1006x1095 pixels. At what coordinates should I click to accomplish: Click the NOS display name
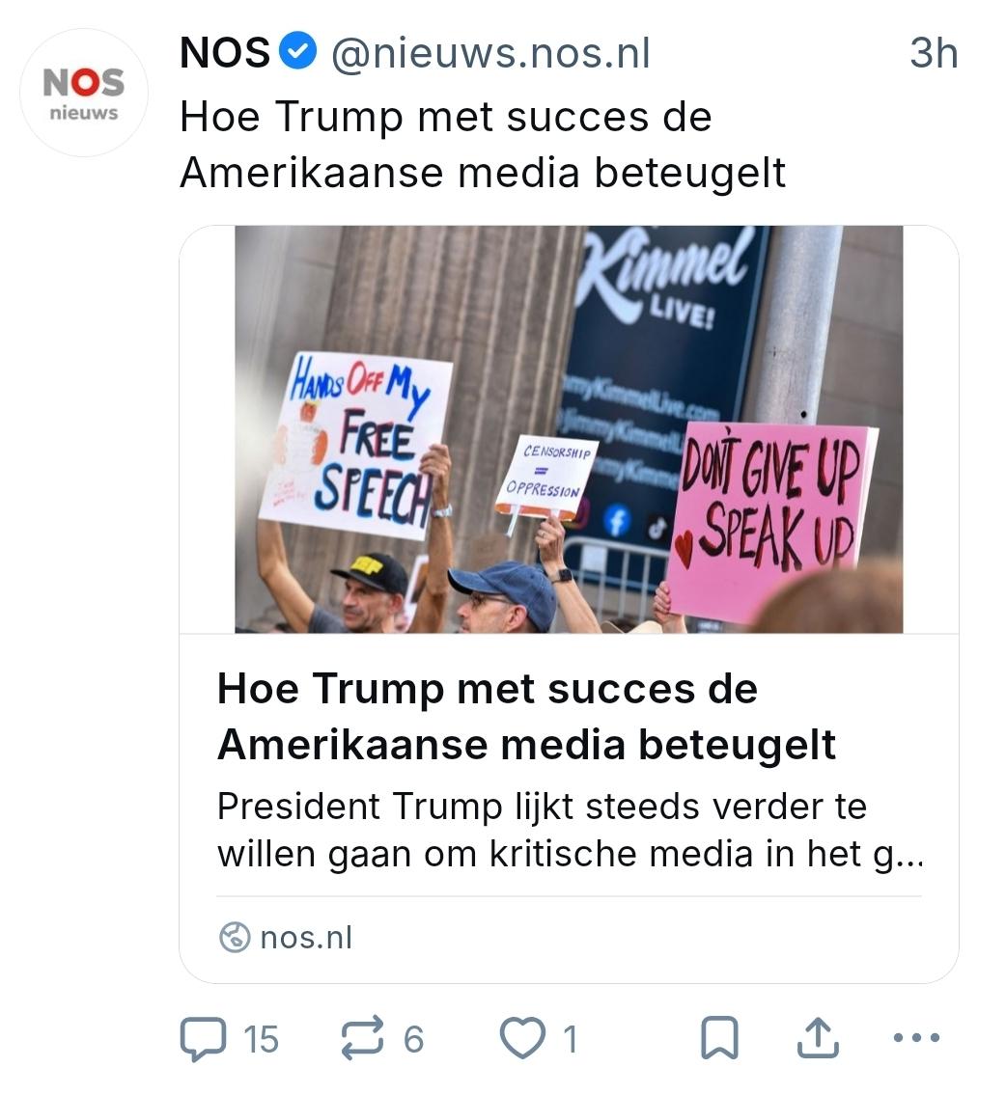pos(225,54)
